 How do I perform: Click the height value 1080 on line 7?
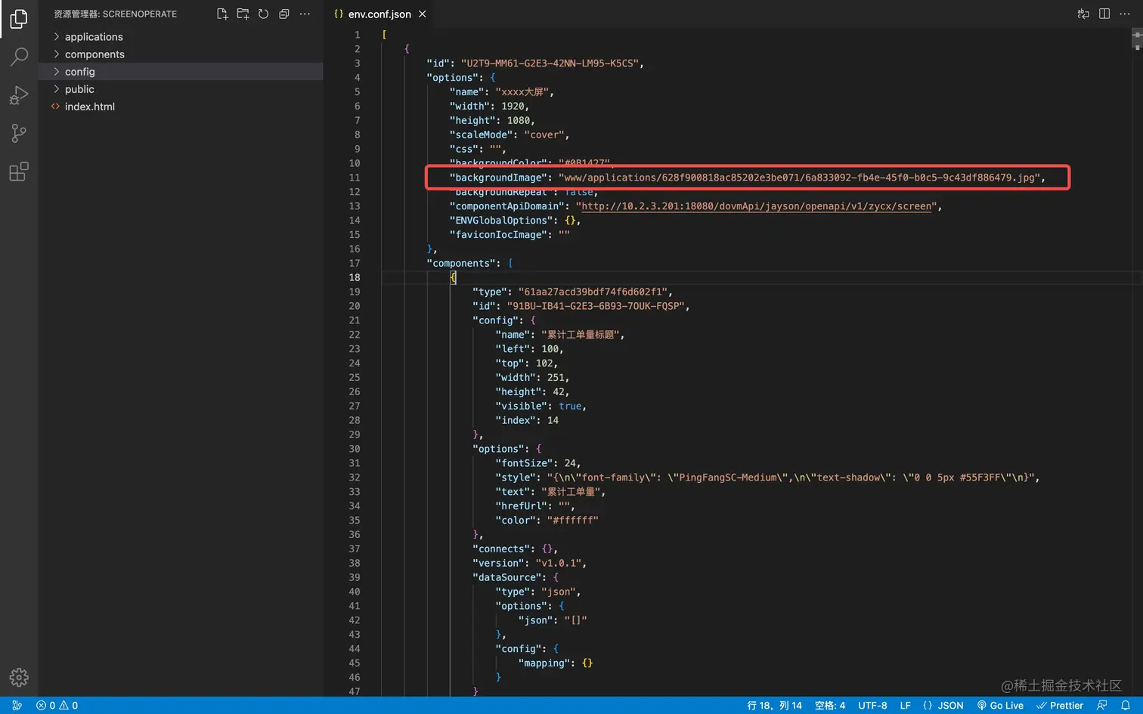coord(518,121)
